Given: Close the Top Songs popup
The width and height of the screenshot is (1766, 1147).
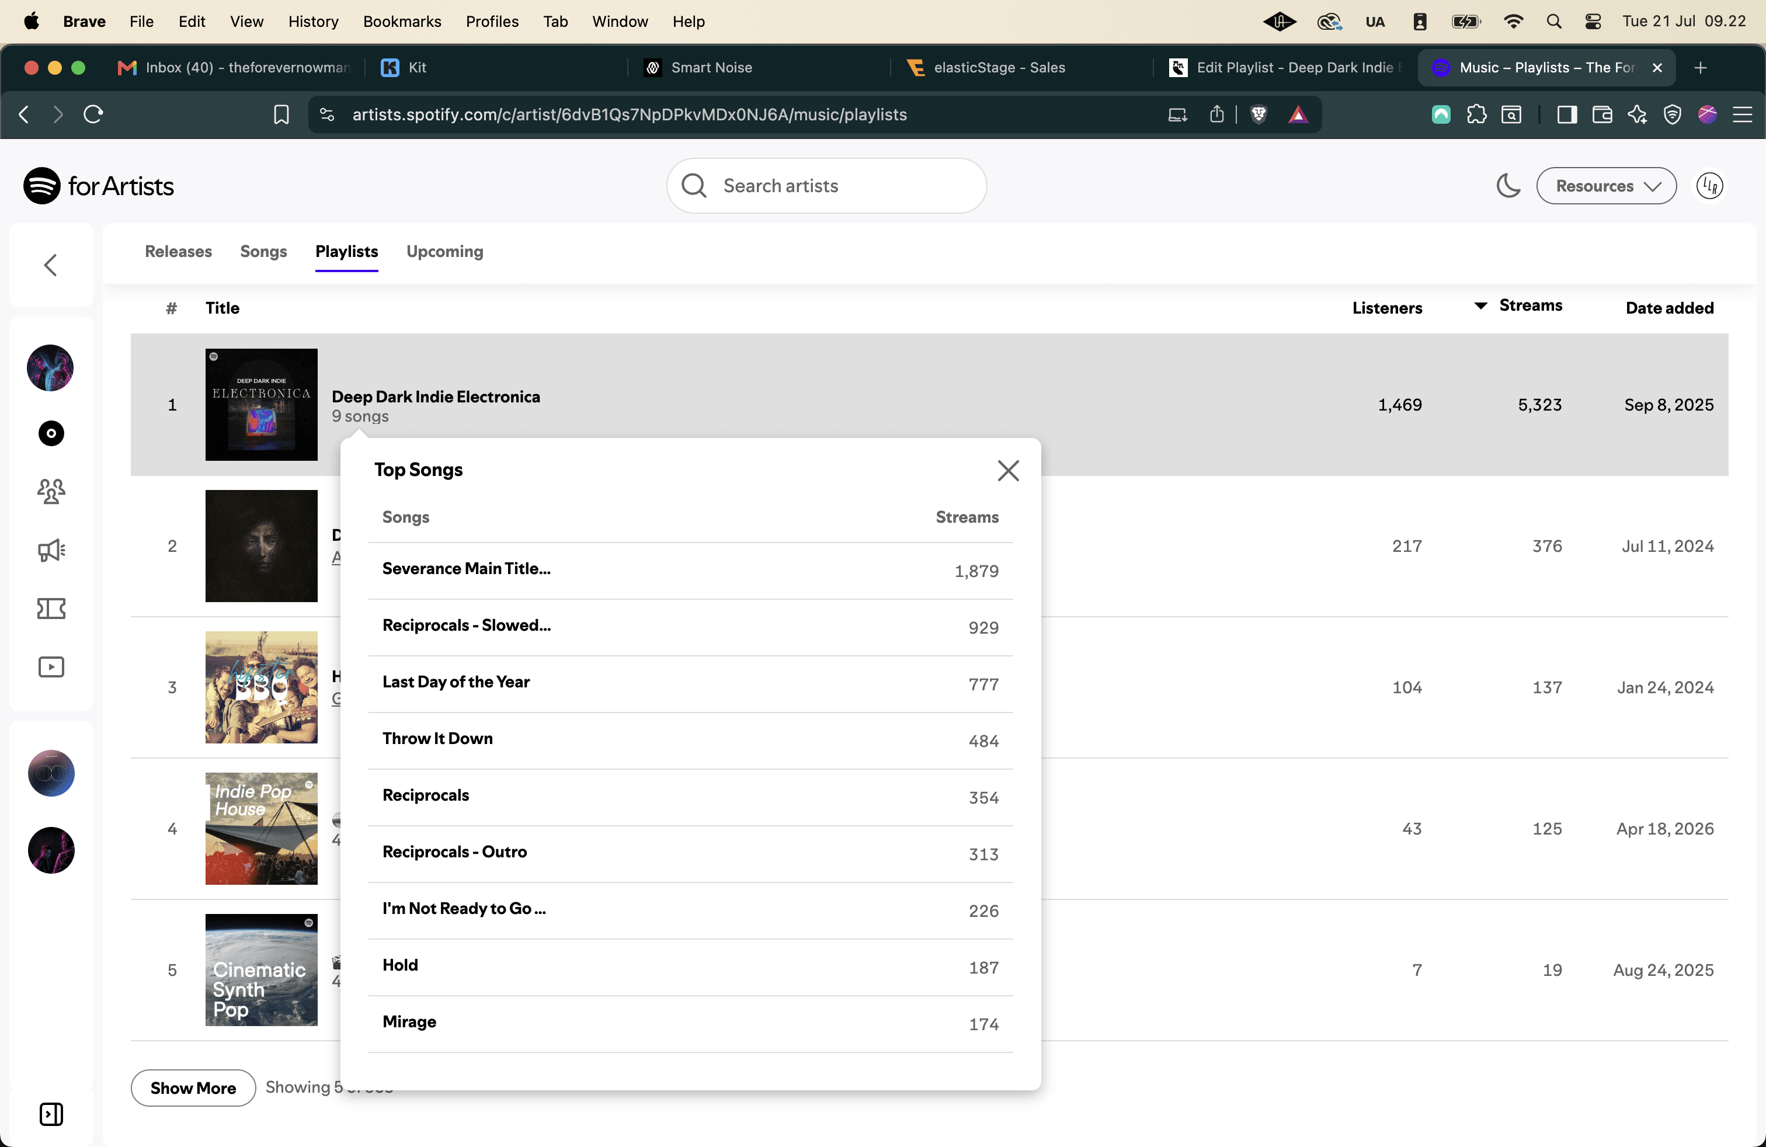Looking at the screenshot, I should (1007, 470).
